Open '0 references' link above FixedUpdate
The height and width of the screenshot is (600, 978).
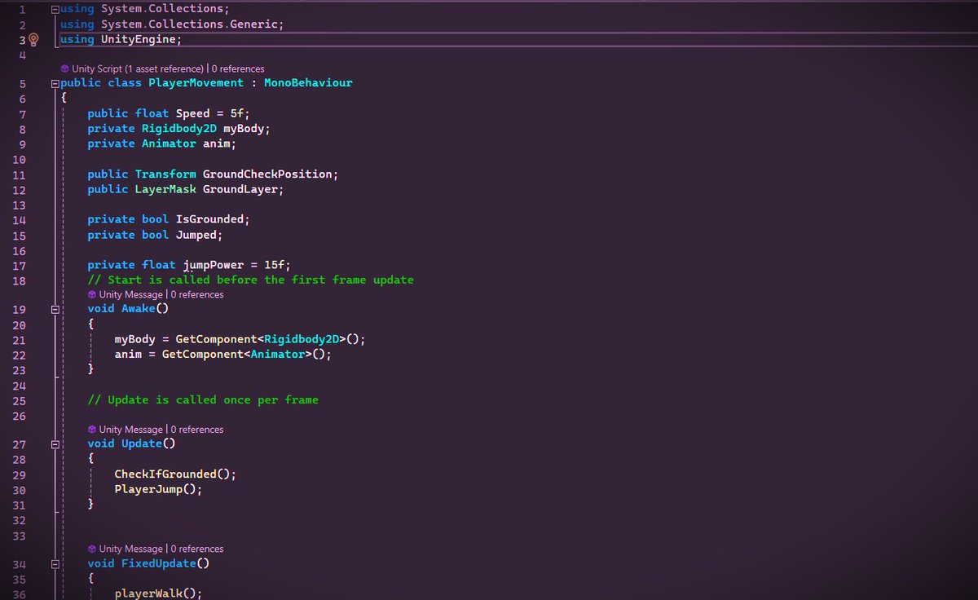tap(196, 549)
